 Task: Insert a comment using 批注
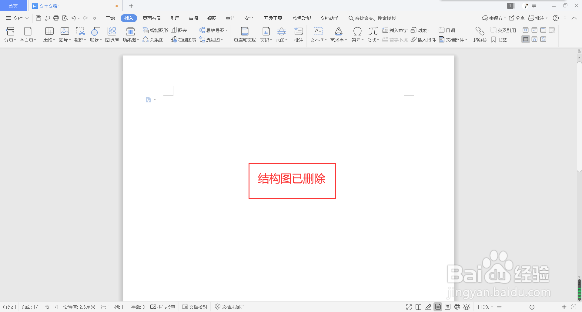coord(299,34)
